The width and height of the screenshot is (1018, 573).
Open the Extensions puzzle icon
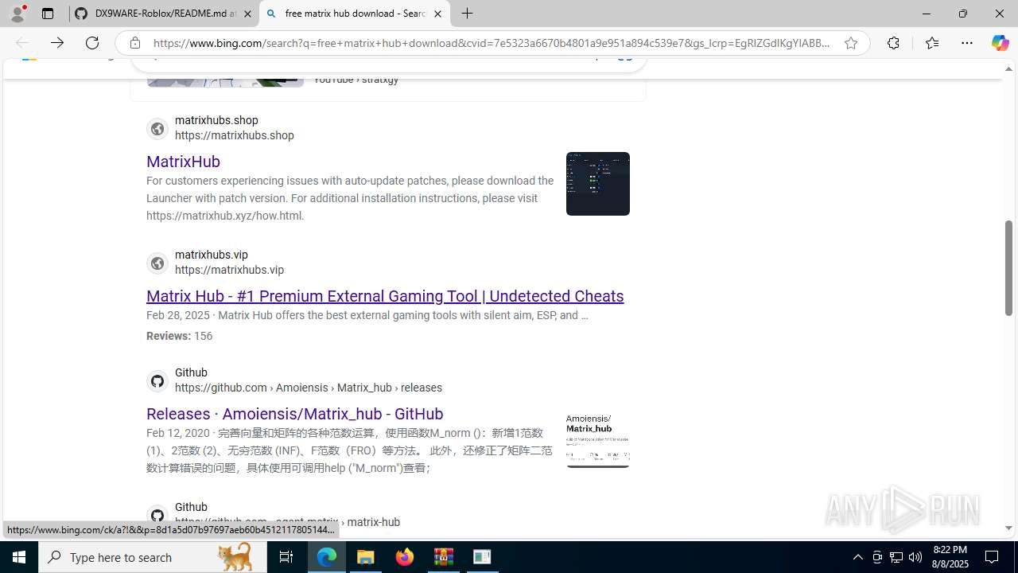[x=893, y=43]
